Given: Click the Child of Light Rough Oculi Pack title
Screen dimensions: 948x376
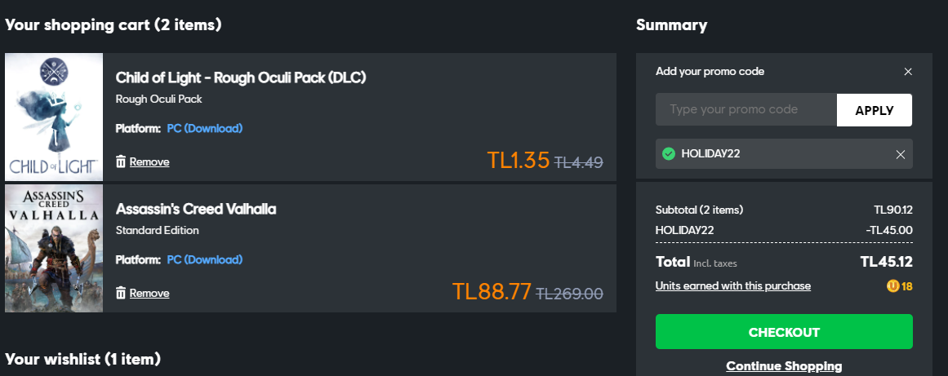Looking at the screenshot, I should click(x=241, y=78).
